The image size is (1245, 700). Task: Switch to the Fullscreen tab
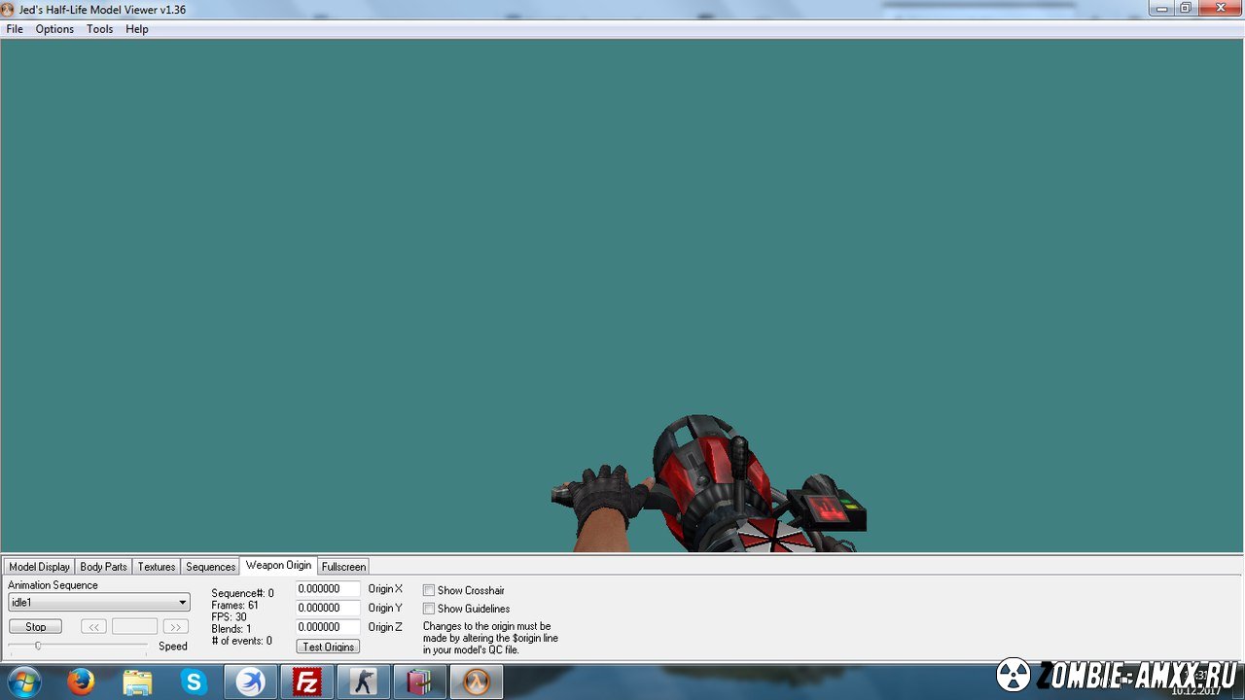pos(344,567)
